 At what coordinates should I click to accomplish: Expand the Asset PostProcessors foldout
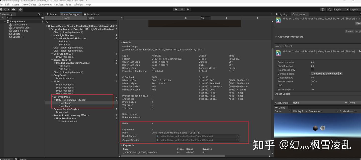point(276,37)
